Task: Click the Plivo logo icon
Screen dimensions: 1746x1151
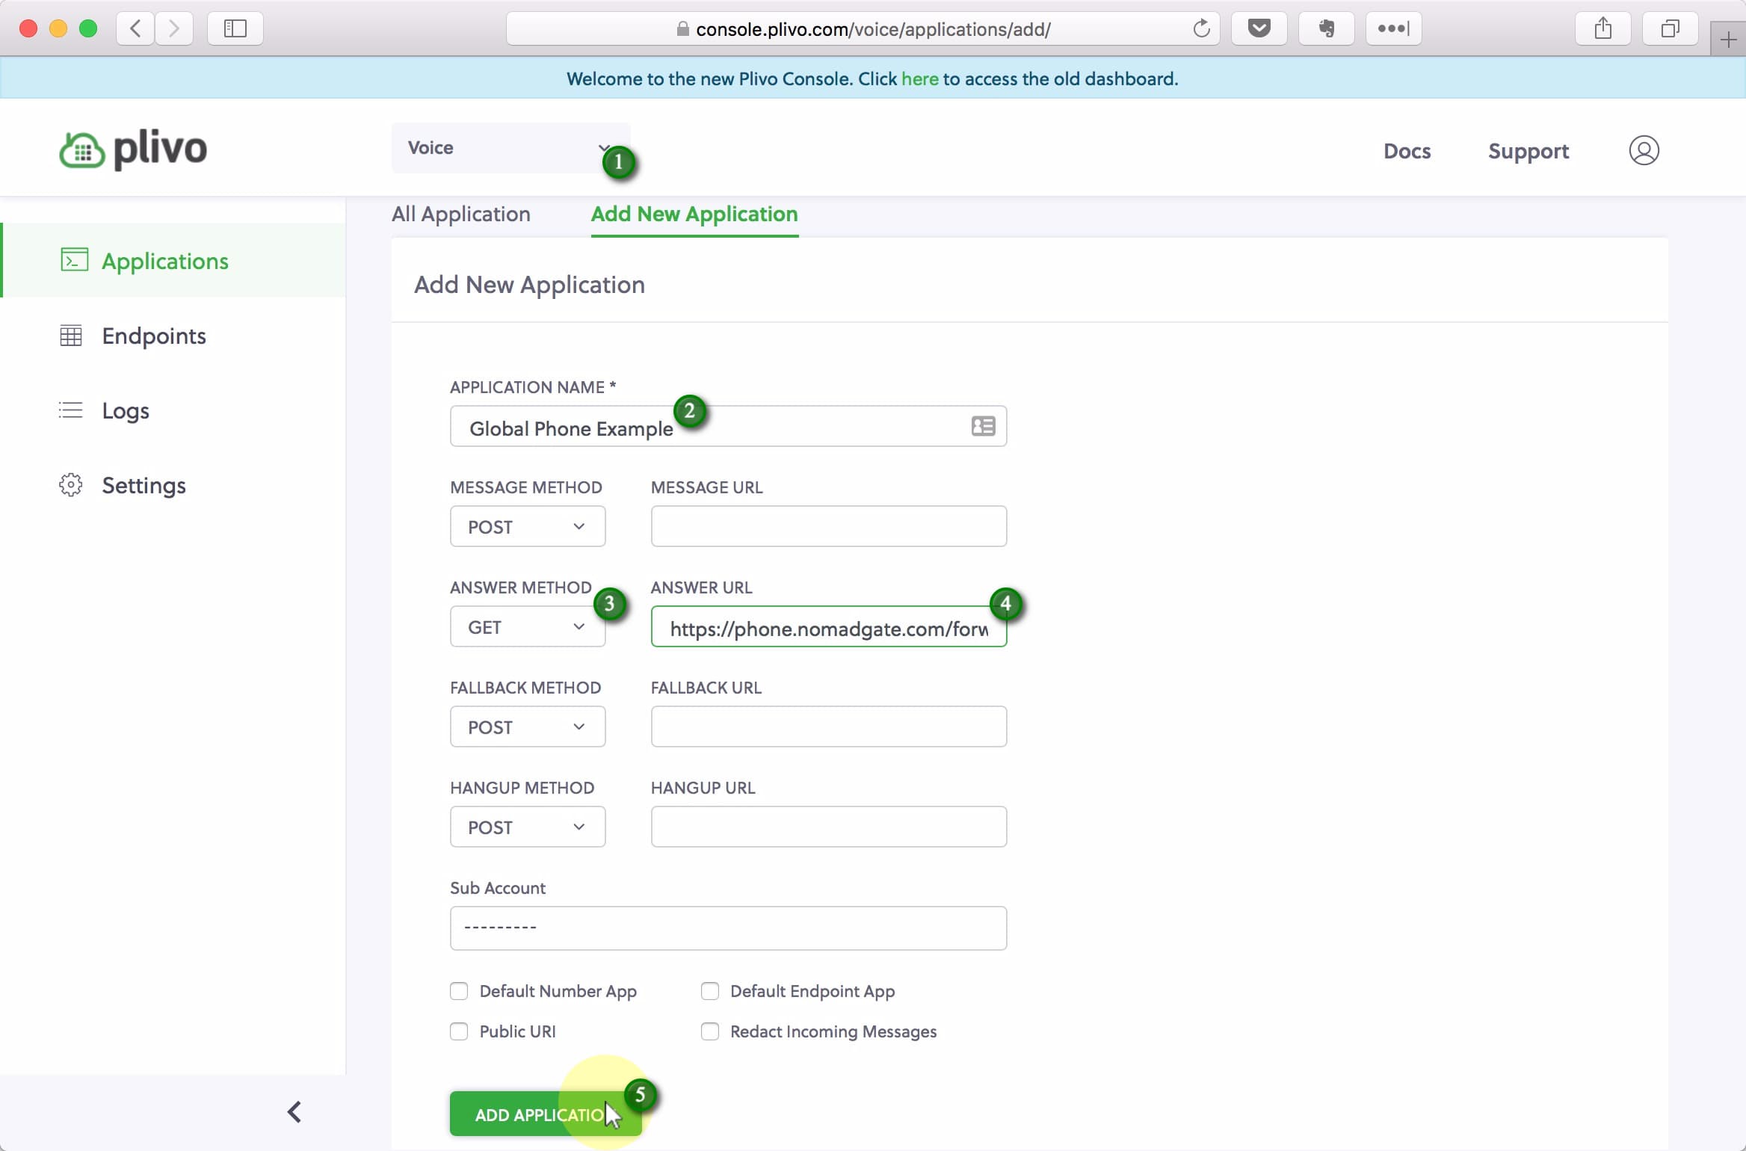Action: coord(82,149)
